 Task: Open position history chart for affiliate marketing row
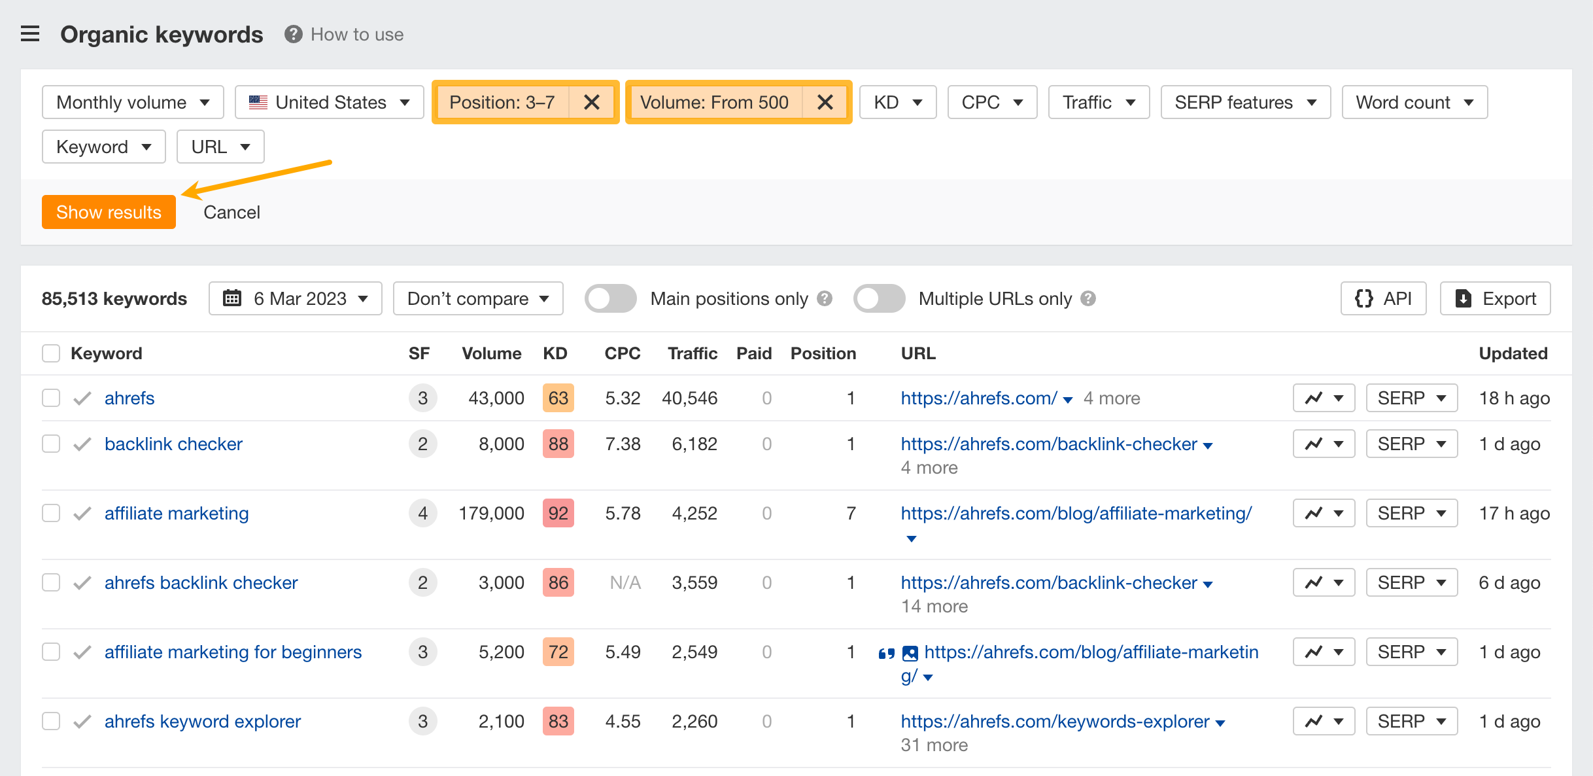[1324, 513]
